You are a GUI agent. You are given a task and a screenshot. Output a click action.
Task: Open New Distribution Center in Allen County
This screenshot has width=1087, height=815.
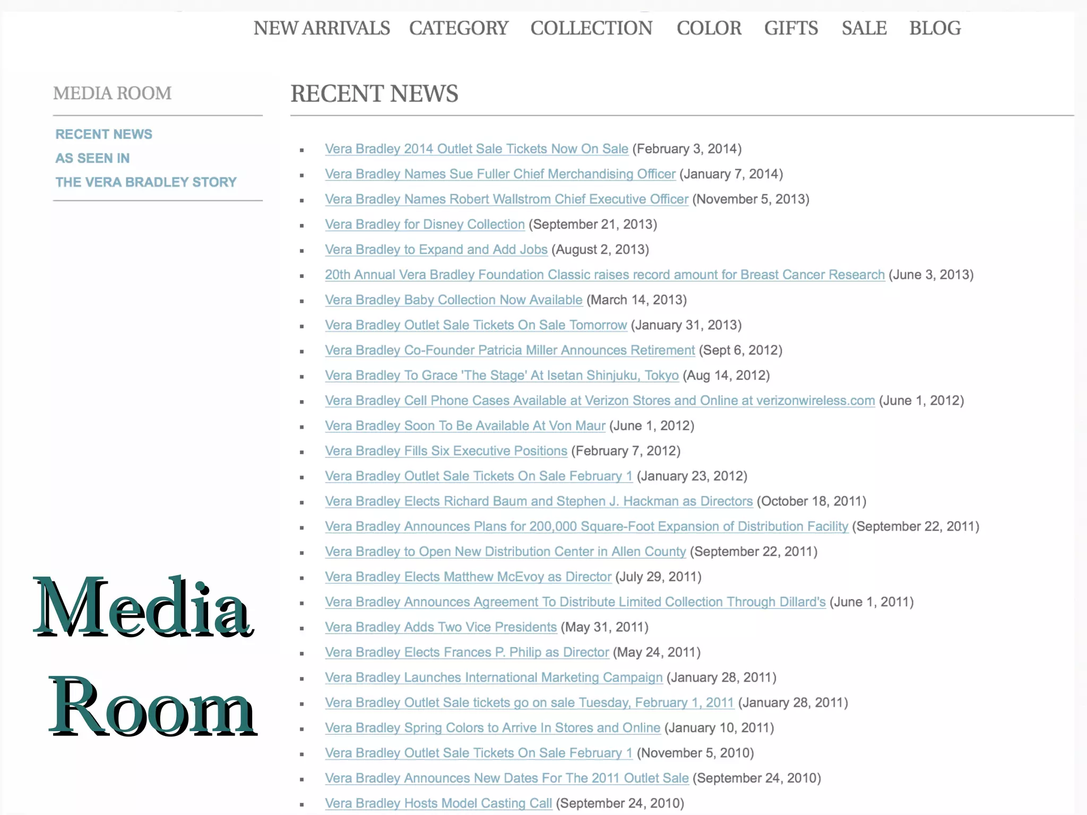coord(505,552)
